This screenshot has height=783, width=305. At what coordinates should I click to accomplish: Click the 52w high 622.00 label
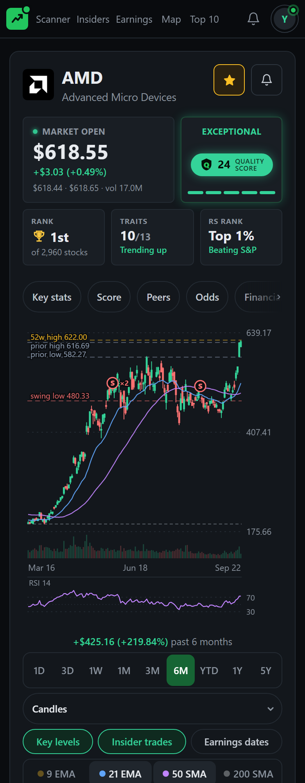[59, 337]
